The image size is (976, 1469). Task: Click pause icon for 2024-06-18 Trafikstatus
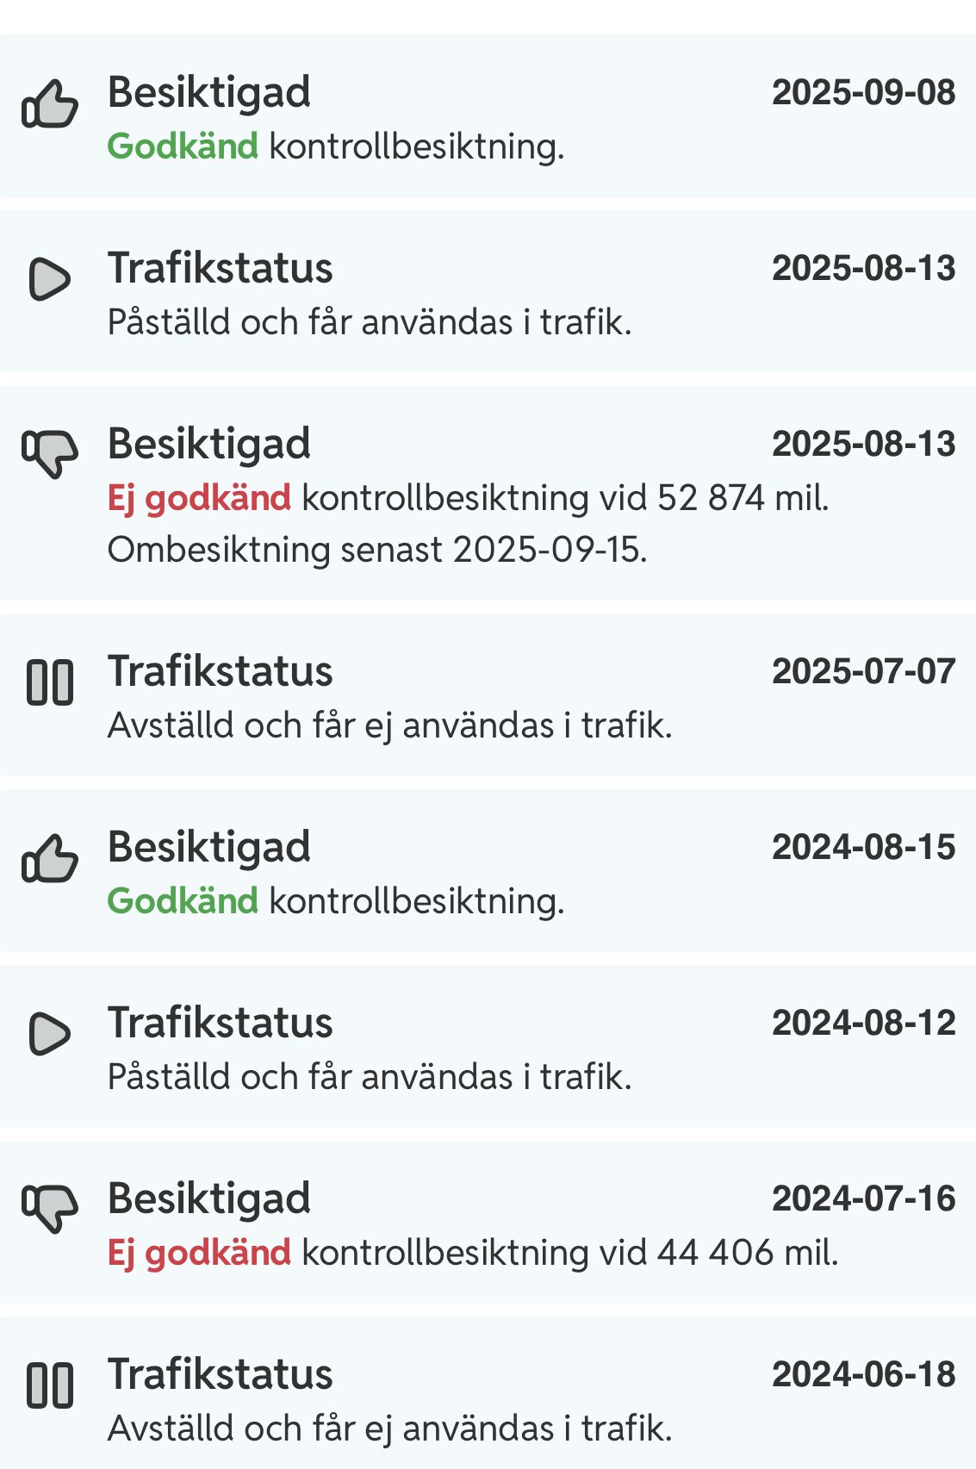point(49,1385)
